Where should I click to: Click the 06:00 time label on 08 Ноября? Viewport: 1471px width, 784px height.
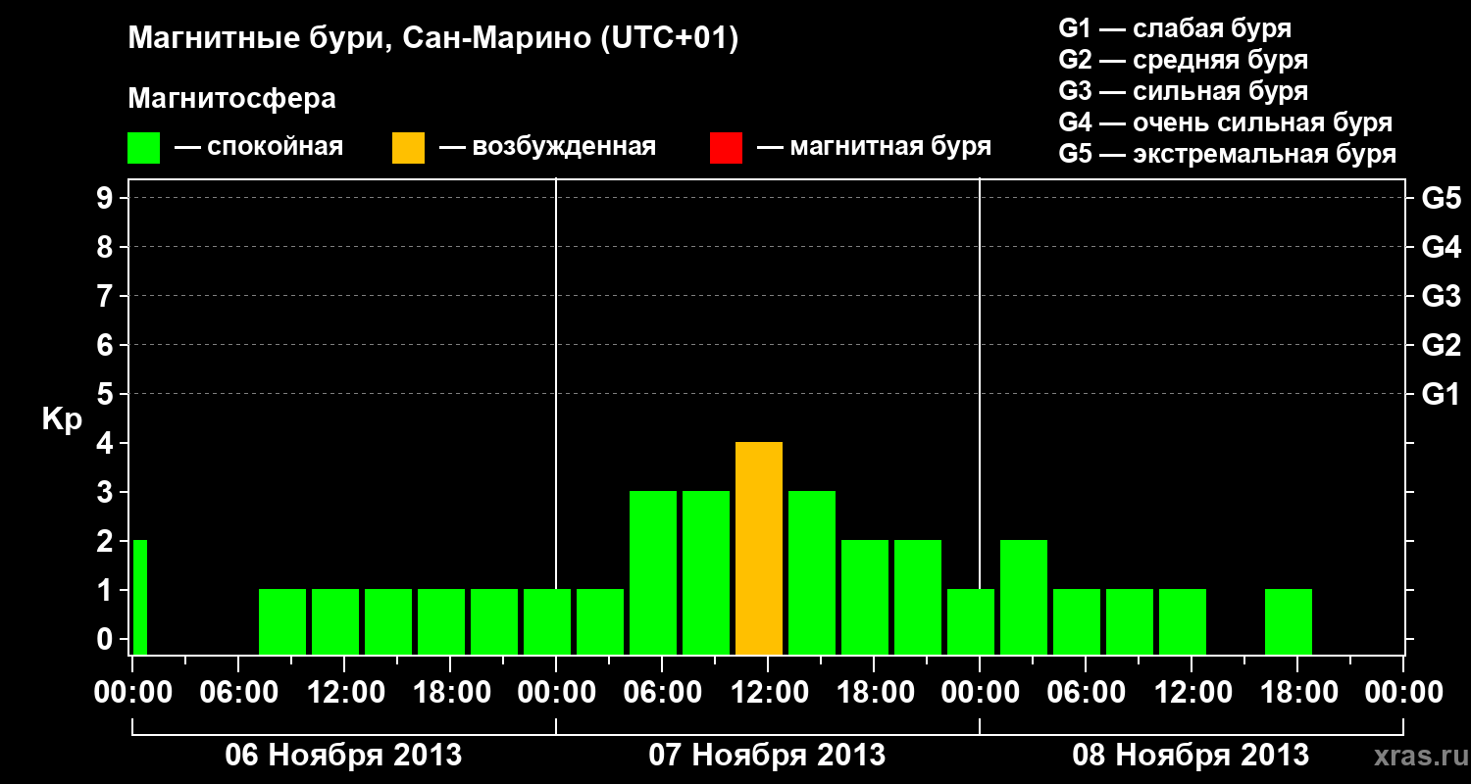(1086, 692)
